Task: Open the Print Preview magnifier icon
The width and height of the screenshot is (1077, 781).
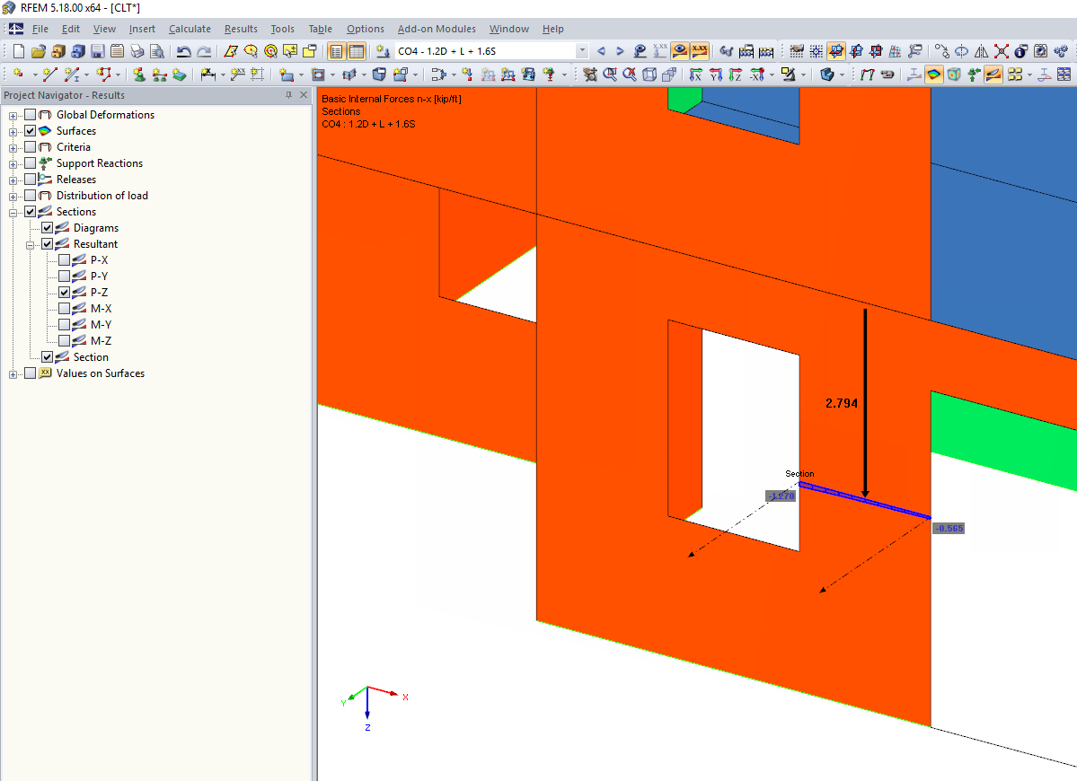Action: tap(157, 51)
